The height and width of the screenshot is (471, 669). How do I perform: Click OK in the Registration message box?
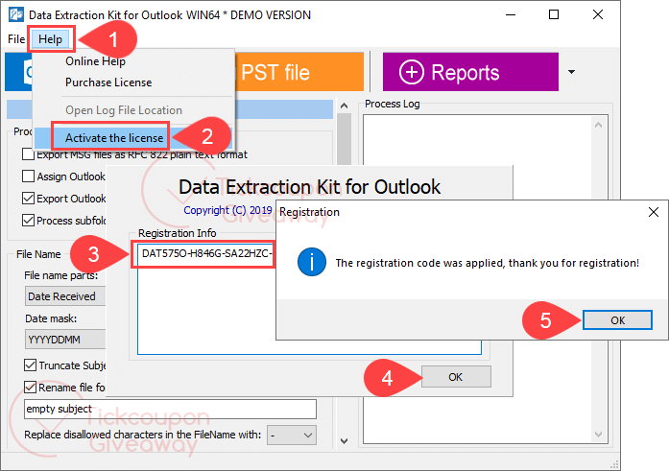pyautogui.click(x=617, y=320)
